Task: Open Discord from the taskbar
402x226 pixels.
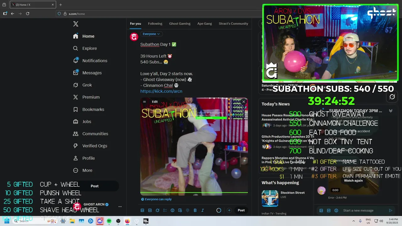Action: (100, 221)
